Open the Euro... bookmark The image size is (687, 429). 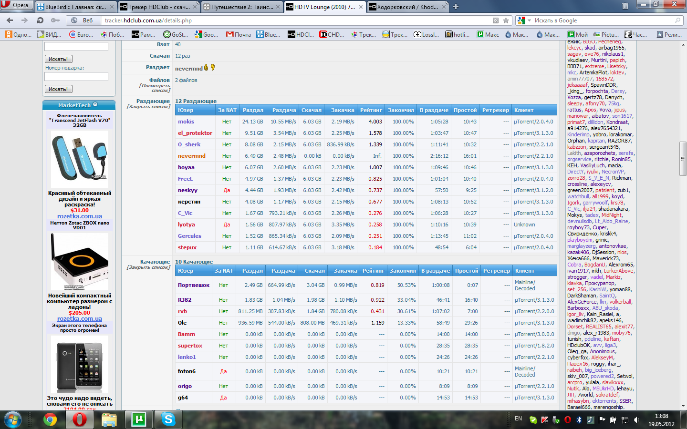pos(82,34)
